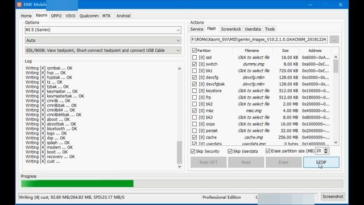This screenshot has height=205, width=364.
Task: Toggle Erase partition size checkbox
Action: [x=268, y=151]
